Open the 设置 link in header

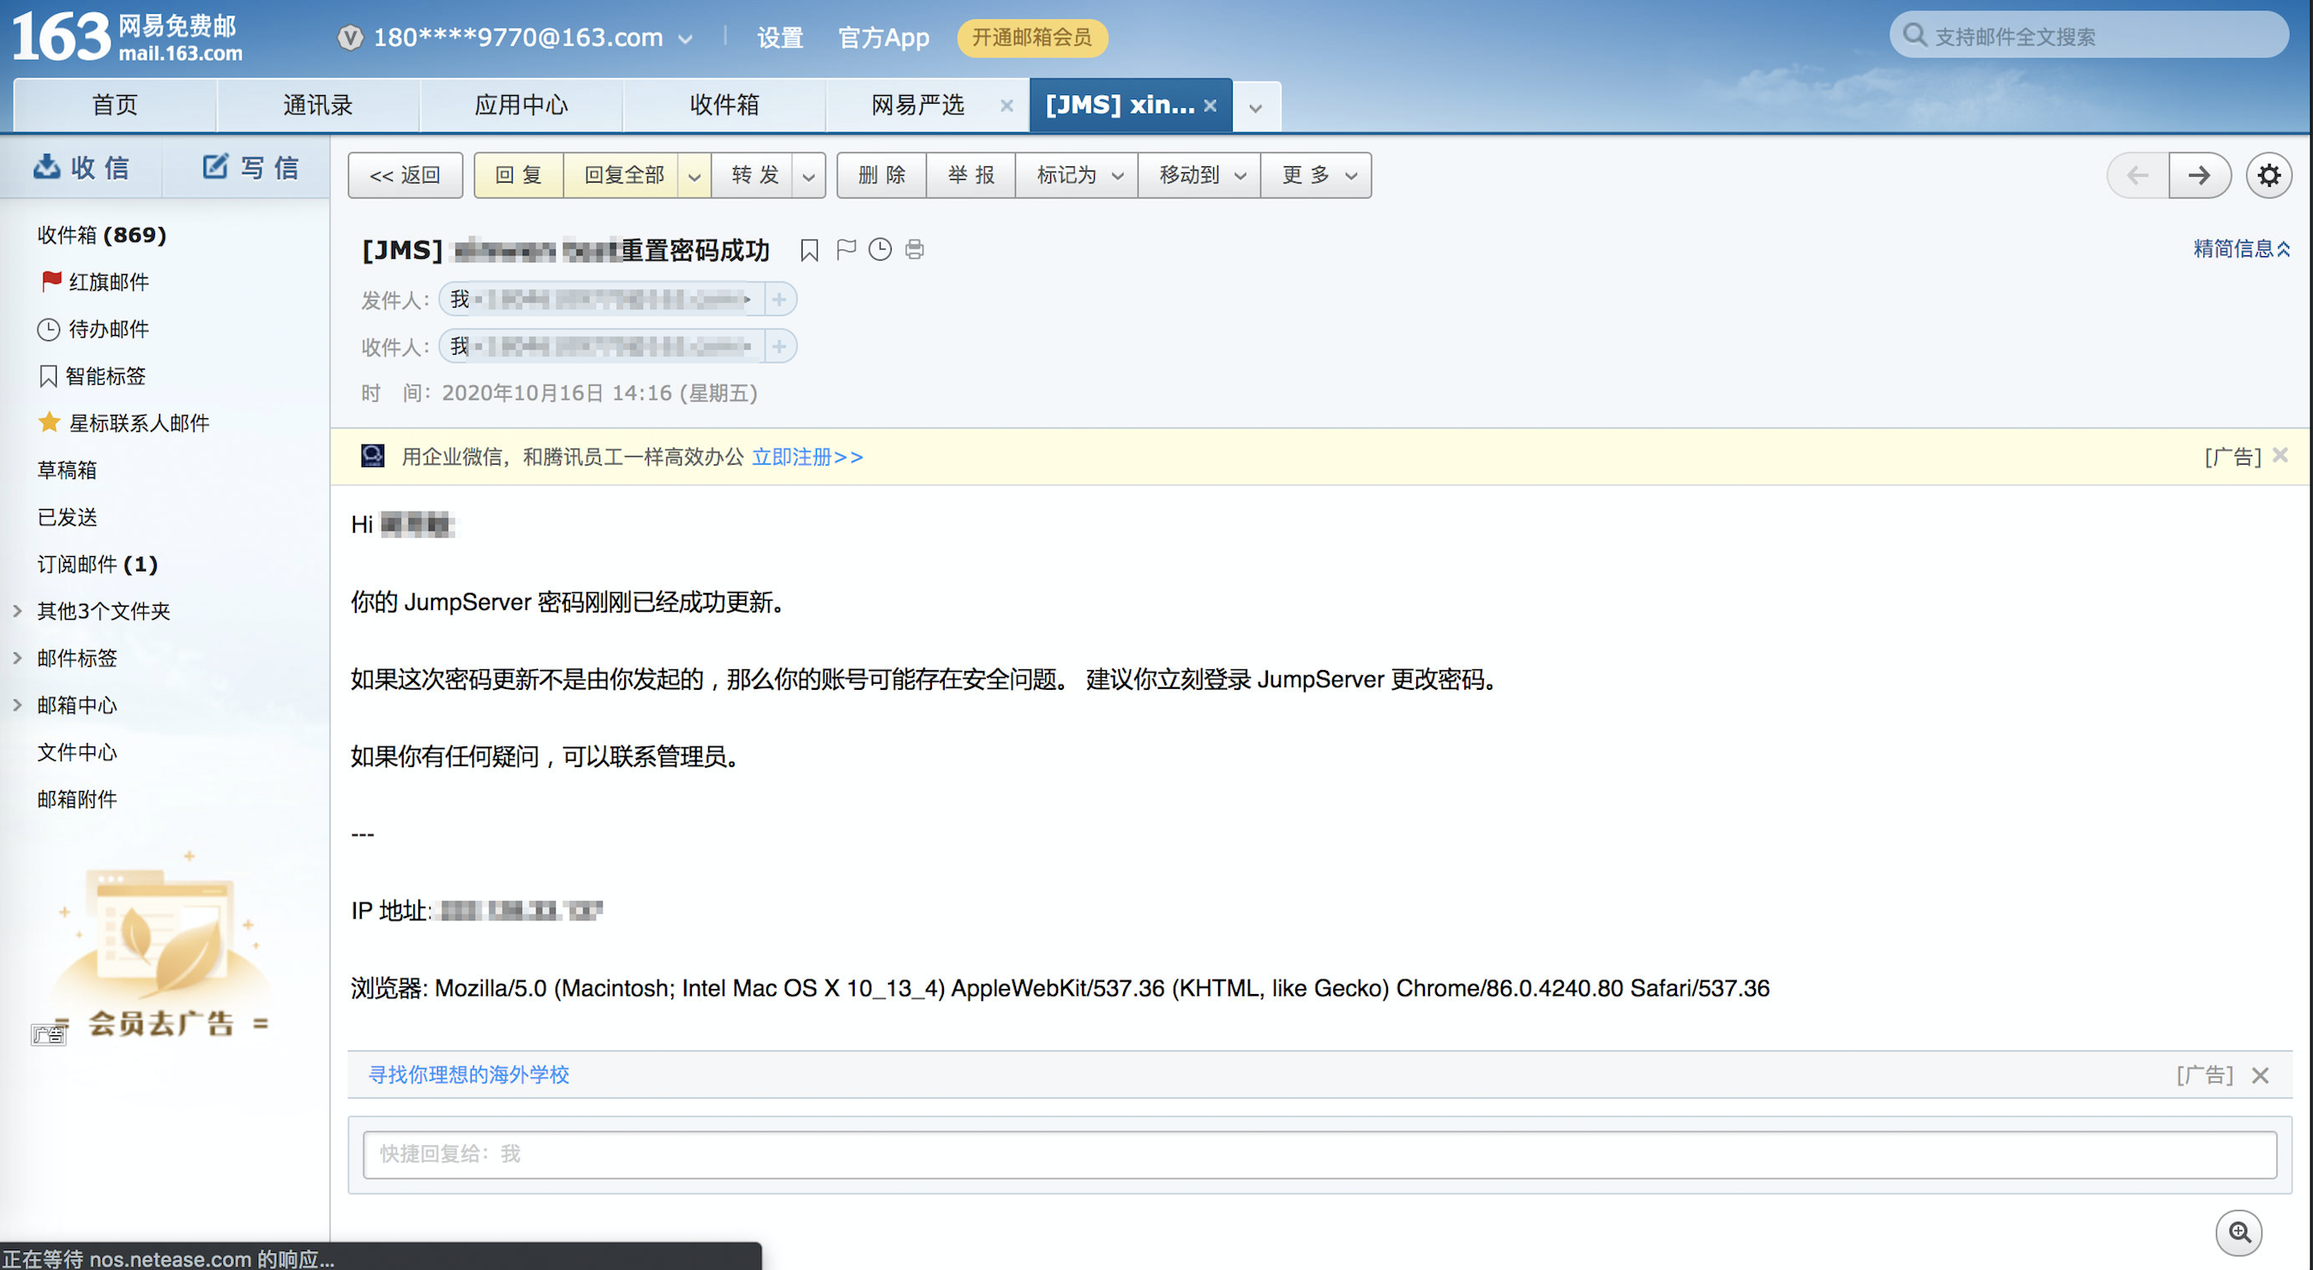pos(779,38)
